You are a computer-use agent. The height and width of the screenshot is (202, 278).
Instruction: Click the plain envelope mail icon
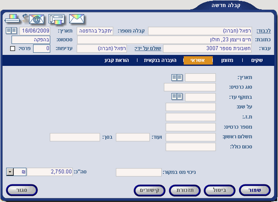coord(77,19)
